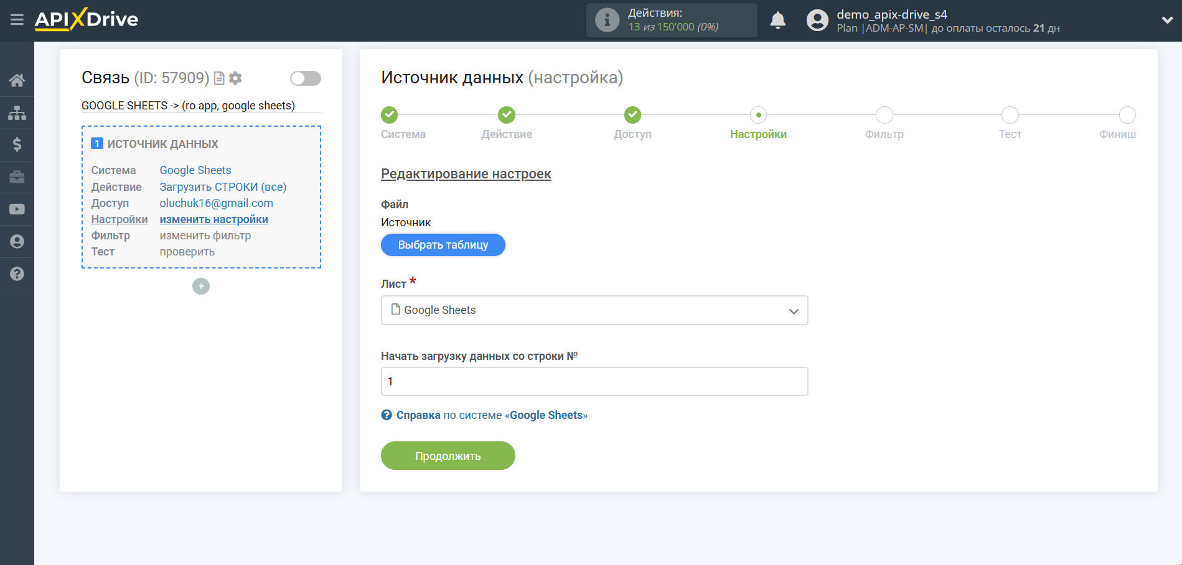
Task: Click the starting row number input field
Action: coord(593,381)
